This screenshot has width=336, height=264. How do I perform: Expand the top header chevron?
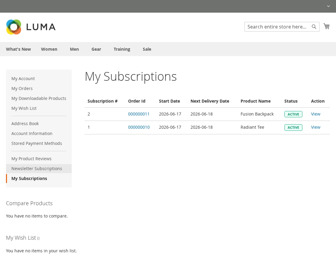click(x=328, y=6)
